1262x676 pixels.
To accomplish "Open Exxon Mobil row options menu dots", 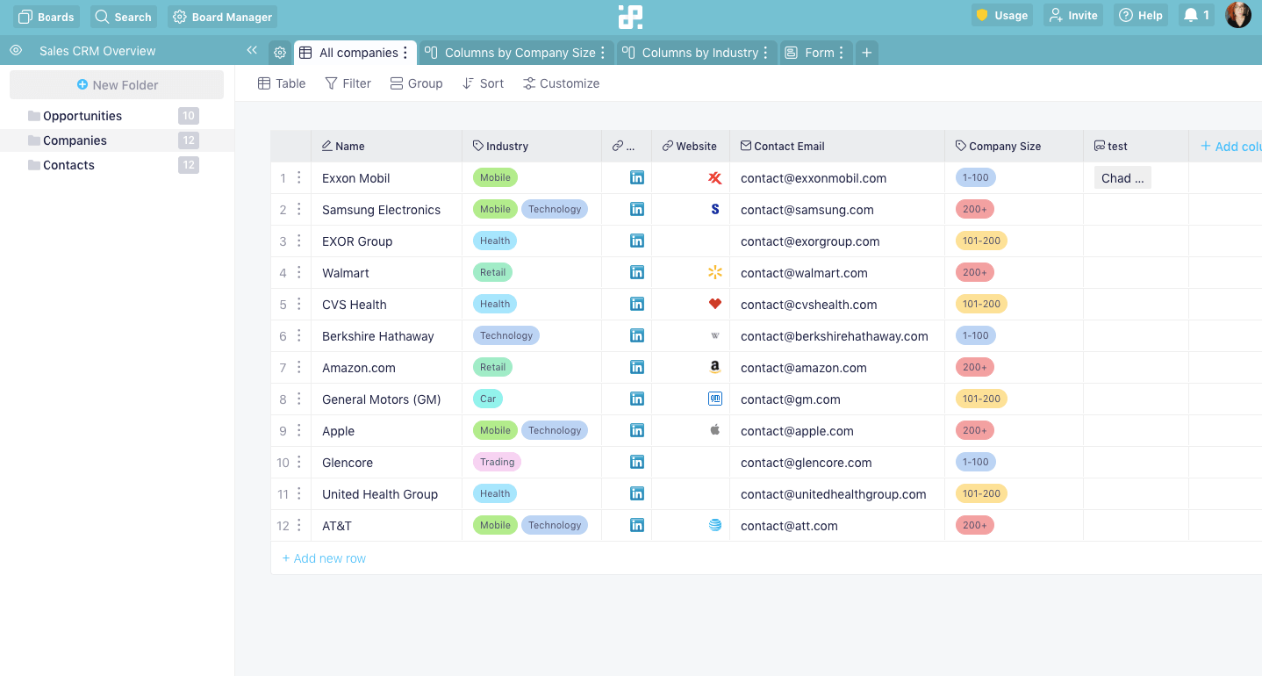I will [299, 177].
